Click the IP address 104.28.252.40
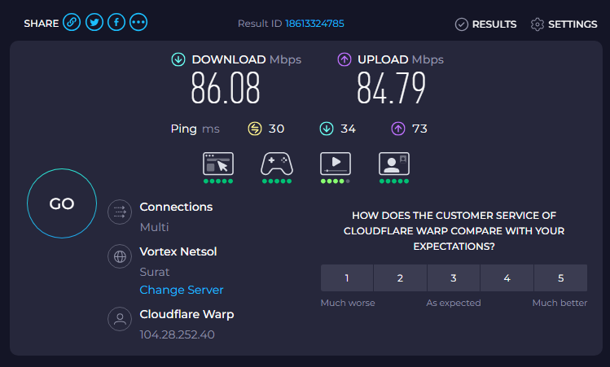 [177, 334]
